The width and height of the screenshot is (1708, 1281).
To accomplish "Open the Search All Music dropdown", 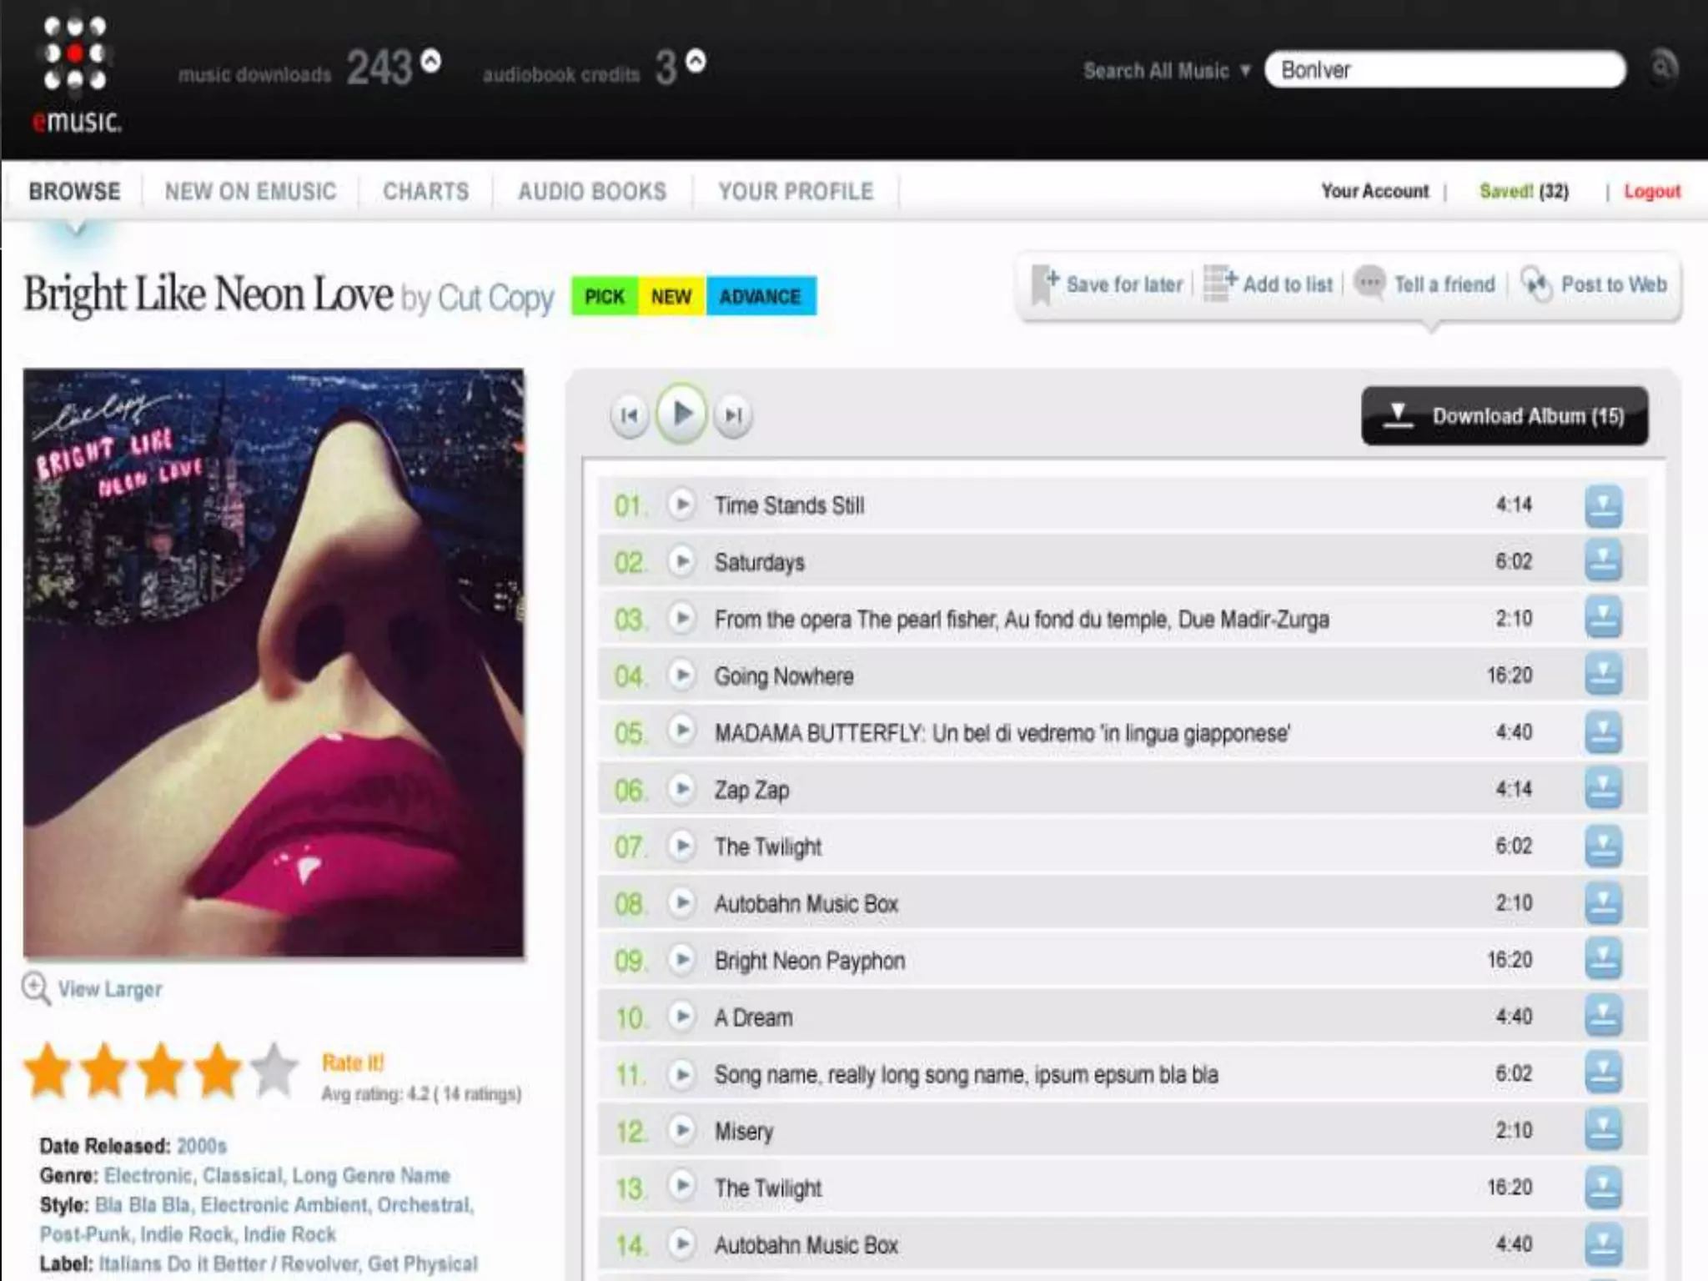I will 1166,71.
